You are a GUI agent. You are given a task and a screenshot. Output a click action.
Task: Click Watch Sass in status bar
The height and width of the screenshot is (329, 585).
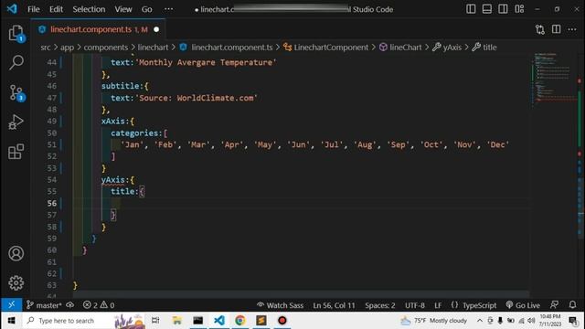[280, 305]
